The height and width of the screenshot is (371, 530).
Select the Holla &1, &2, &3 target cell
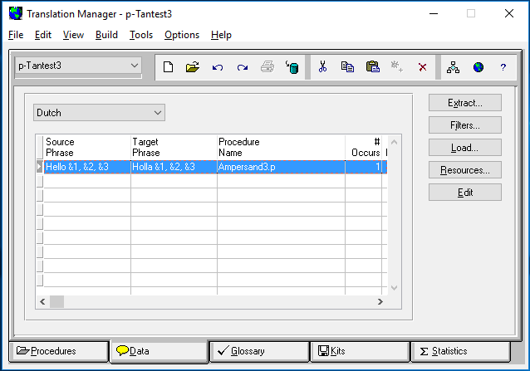pyautogui.click(x=174, y=167)
